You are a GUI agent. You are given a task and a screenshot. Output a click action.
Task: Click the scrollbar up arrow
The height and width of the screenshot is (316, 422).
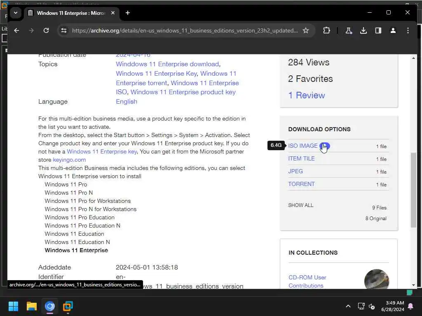pyautogui.click(x=413, y=58)
